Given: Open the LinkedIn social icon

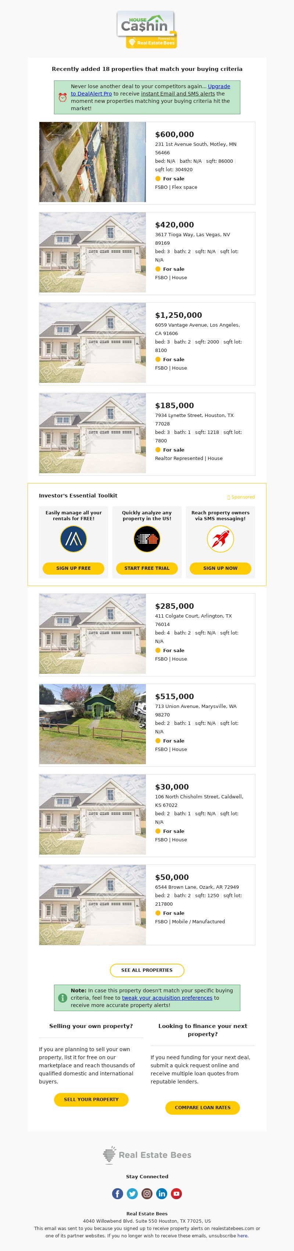Looking at the screenshot, I should pyautogui.click(x=162, y=1193).
